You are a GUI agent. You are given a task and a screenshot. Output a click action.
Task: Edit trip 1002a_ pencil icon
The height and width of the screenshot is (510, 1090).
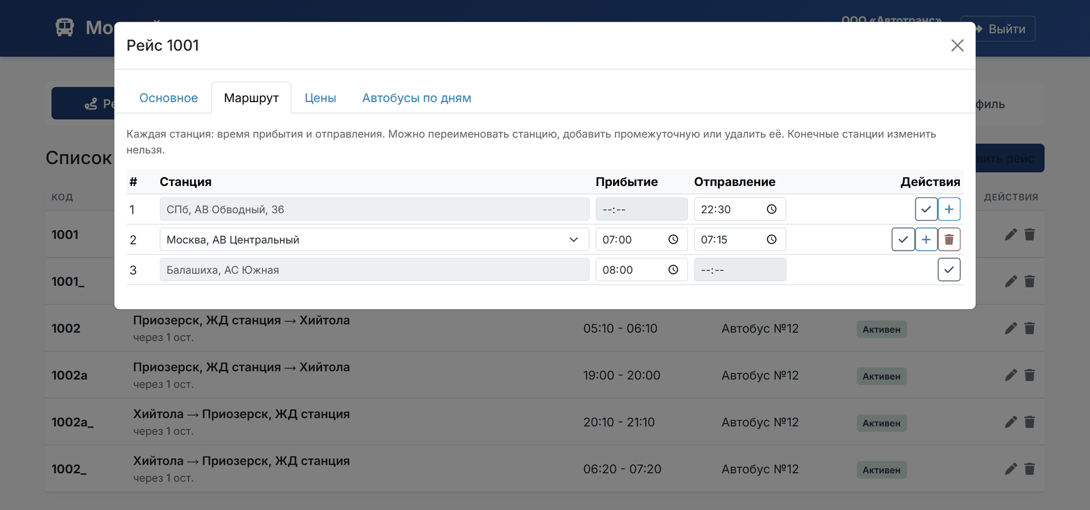click(x=1011, y=422)
